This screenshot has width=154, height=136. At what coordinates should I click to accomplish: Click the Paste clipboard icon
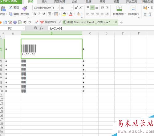[x=3, y=9]
